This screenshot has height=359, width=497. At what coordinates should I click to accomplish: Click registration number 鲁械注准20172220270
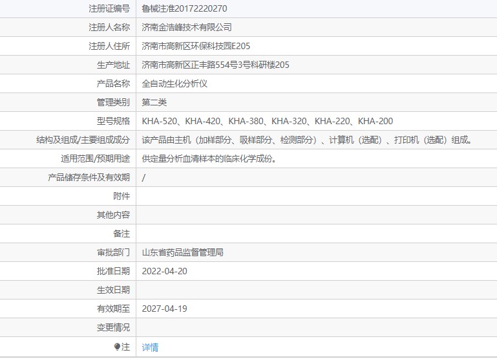[184, 9]
